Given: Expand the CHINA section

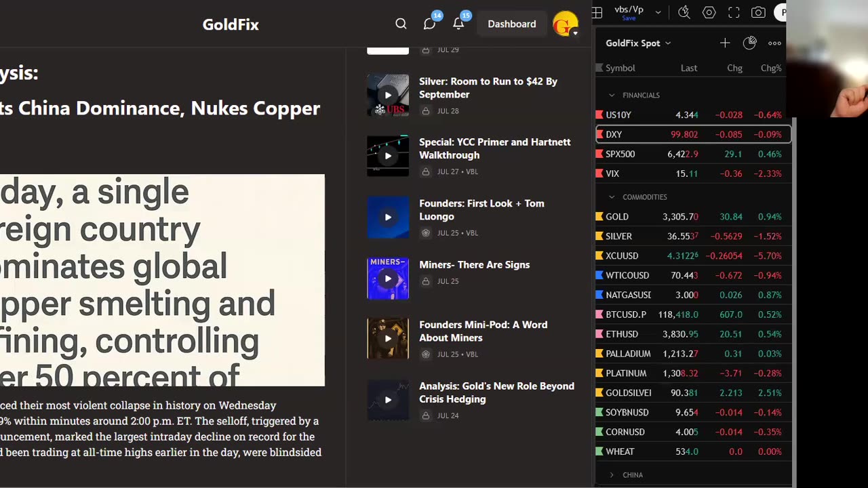Looking at the screenshot, I should click(612, 475).
